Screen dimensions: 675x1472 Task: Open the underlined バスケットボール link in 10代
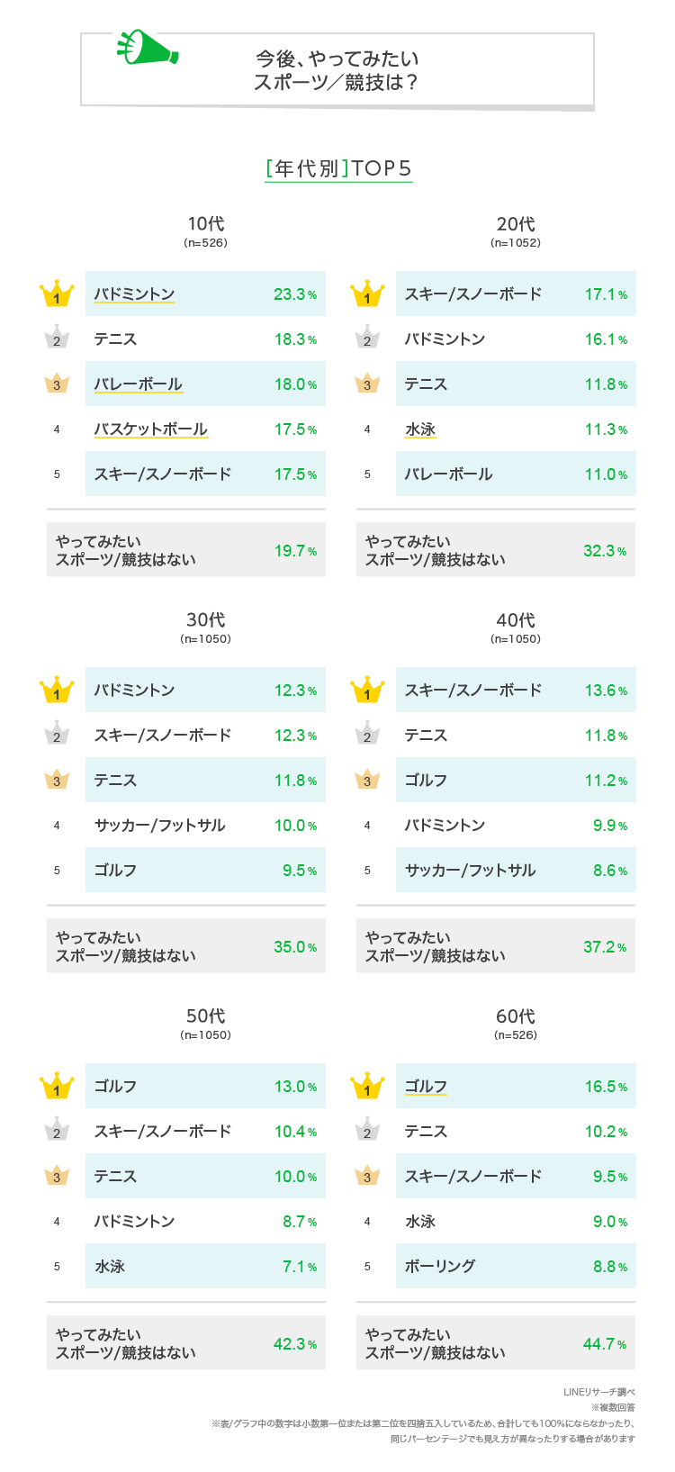click(x=150, y=429)
